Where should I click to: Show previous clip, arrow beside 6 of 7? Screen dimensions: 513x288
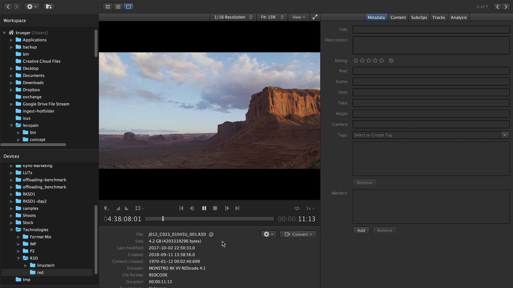click(497, 7)
